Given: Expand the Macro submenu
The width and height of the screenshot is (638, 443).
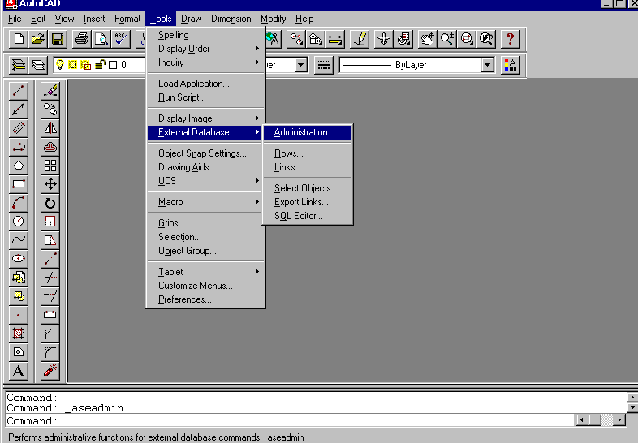Looking at the screenshot, I should 206,202.
